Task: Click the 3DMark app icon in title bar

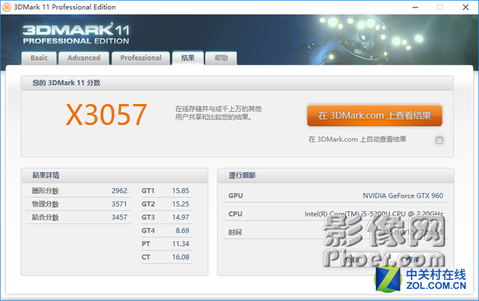Action: click(7, 7)
